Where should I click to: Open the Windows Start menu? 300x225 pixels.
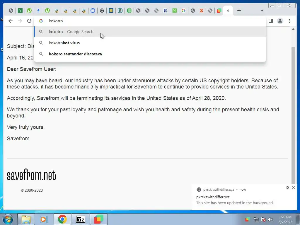(8, 219)
